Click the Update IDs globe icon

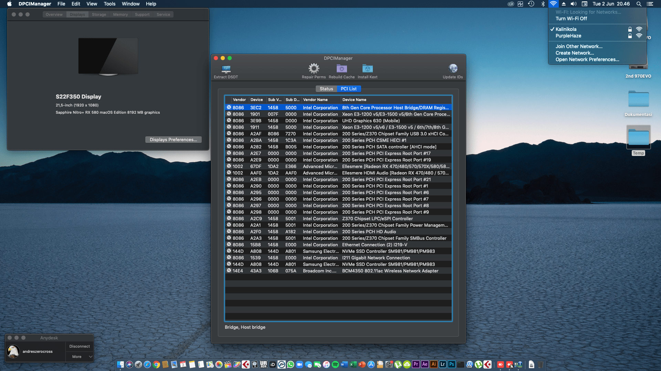452,68
